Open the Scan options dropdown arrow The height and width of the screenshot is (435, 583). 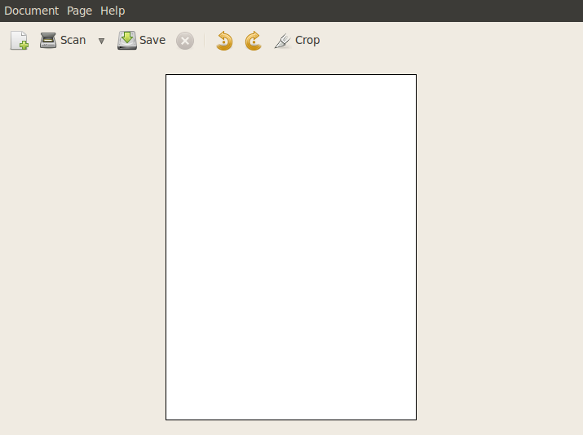pyautogui.click(x=101, y=41)
